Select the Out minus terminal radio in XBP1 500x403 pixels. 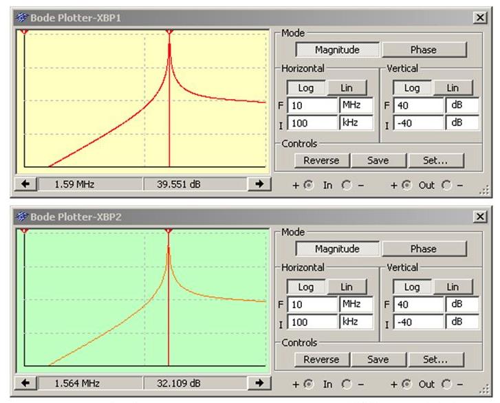coord(446,185)
